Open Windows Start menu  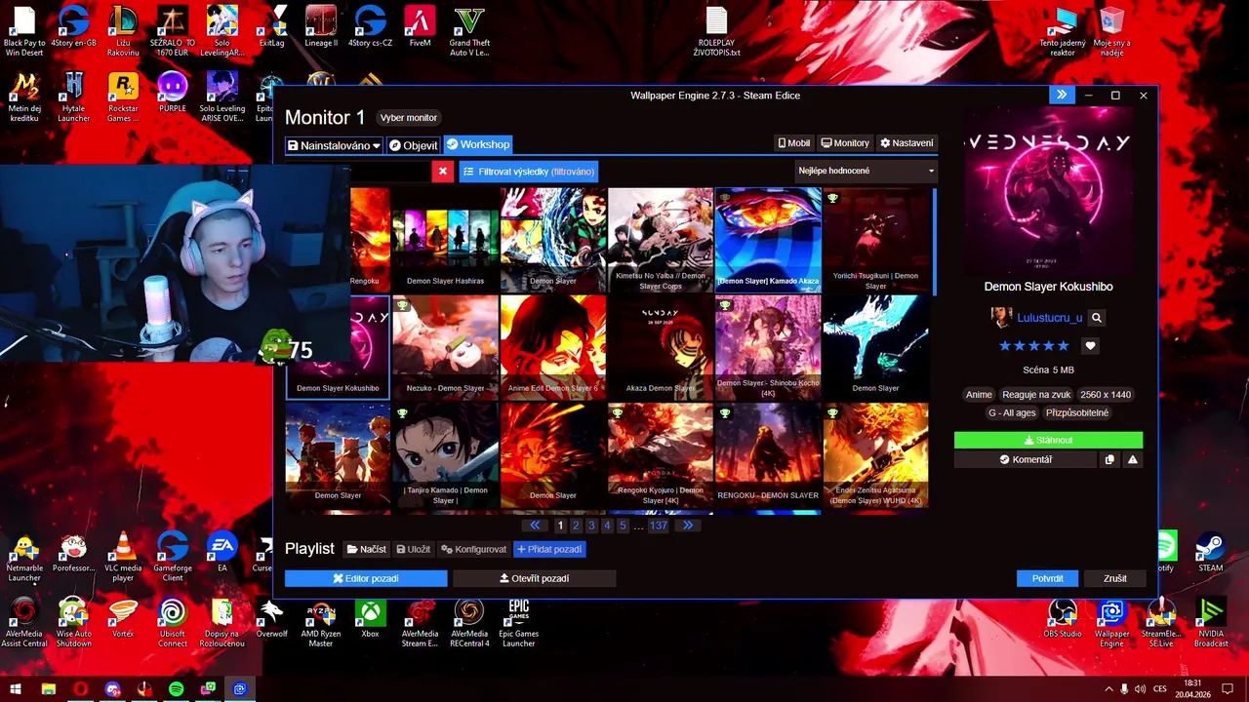[16, 689]
